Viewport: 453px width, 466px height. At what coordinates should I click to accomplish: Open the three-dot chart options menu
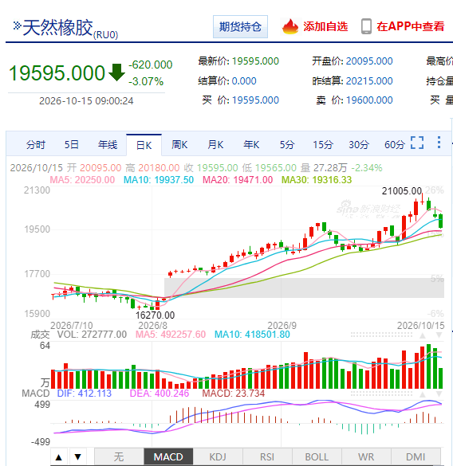[439, 142]
